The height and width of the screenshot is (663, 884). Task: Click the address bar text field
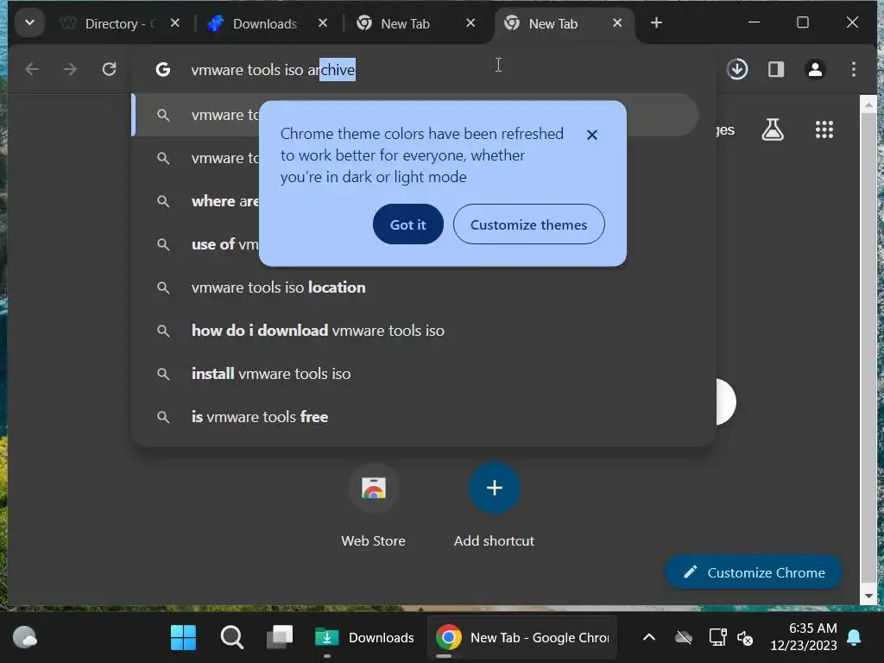[x=423, y=69]
